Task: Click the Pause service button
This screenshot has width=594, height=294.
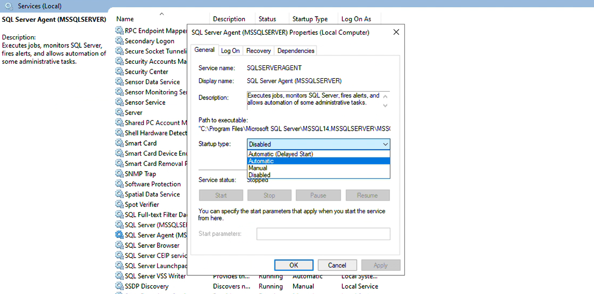Action: pyautogui.click(x=318, y=195)
